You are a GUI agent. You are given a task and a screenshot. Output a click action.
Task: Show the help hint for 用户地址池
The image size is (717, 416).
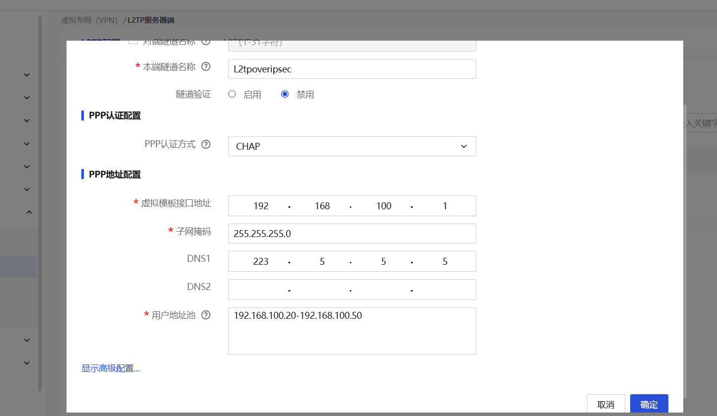(205, 315)
